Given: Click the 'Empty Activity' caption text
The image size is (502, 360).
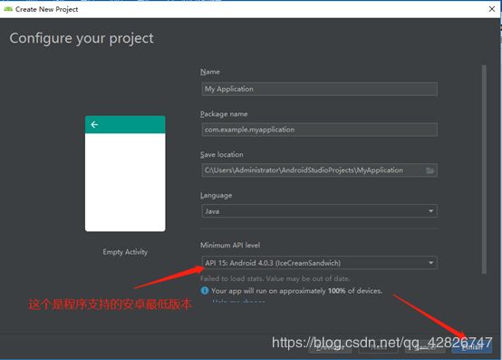Looking at the screenshot, I should tap(125, 252).
